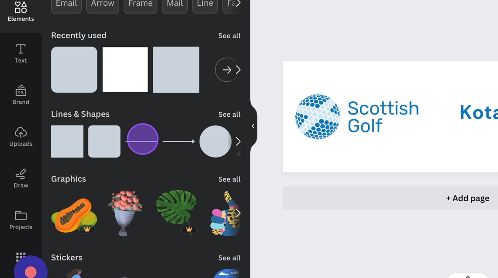
Task: Select the Elements tab
Action: point(20,12)
